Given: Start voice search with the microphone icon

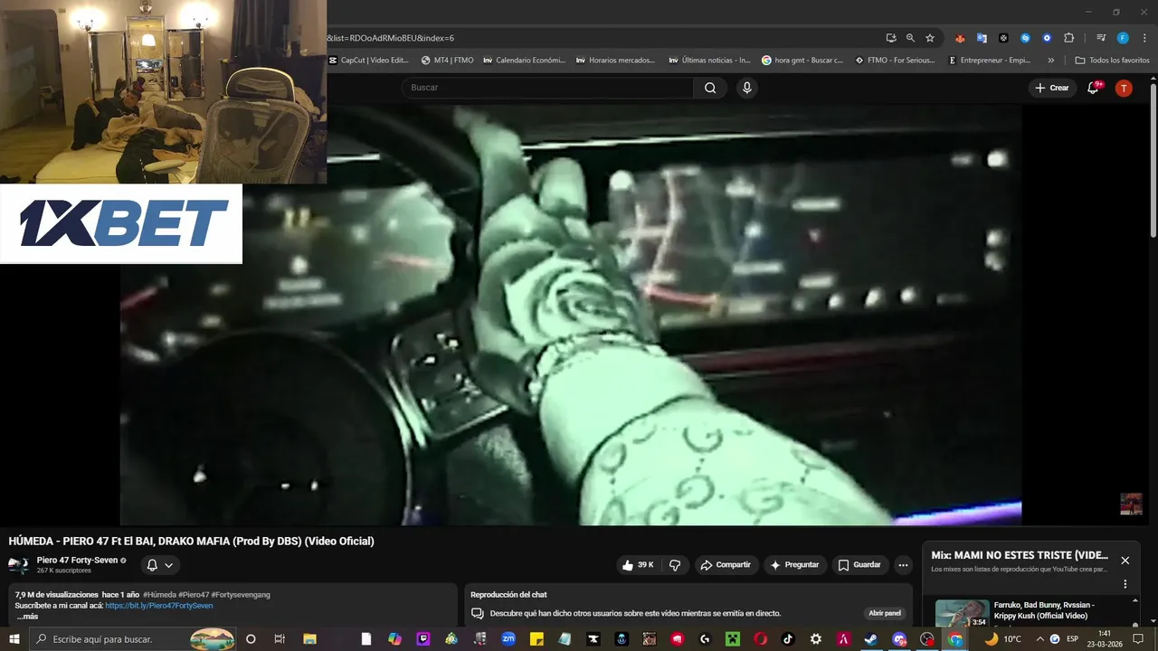Looking at the screenshot, I should coord(746,88).
